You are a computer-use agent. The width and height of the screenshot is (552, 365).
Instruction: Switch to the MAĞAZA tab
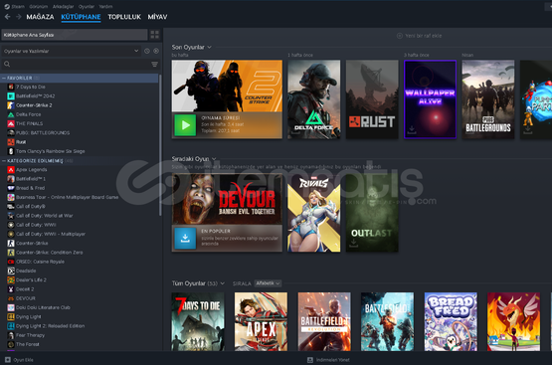pyautogui.click(x=40, y=17)
